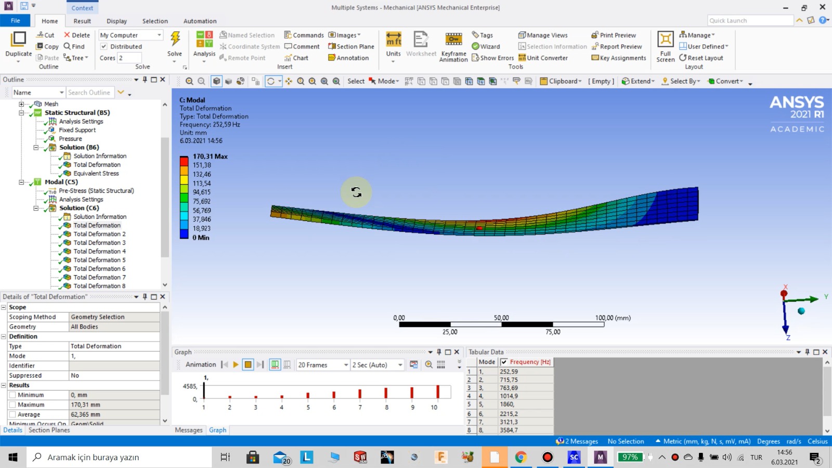Open the 2 Sec (Auto) dropdown
This screenshot has width=832, height=468.
[378, 365]
